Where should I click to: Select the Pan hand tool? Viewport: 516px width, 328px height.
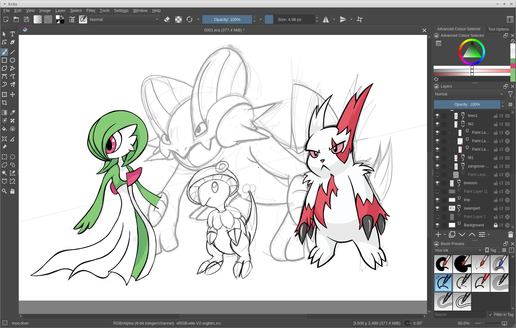click(12, 191)
